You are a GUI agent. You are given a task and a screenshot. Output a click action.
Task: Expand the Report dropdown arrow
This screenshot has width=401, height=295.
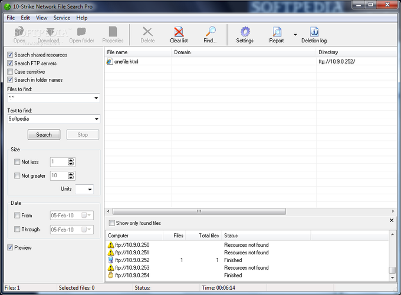(x=295, y=35)
